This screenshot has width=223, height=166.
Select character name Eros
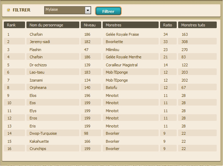point(33,118)
